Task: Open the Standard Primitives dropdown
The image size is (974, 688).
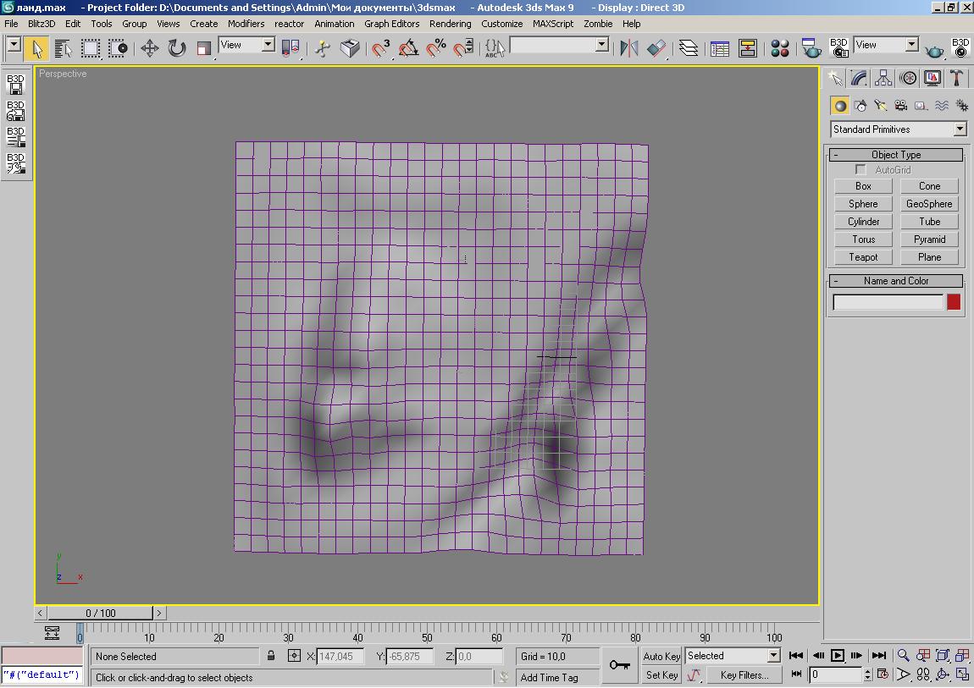Action: (960, 129)
